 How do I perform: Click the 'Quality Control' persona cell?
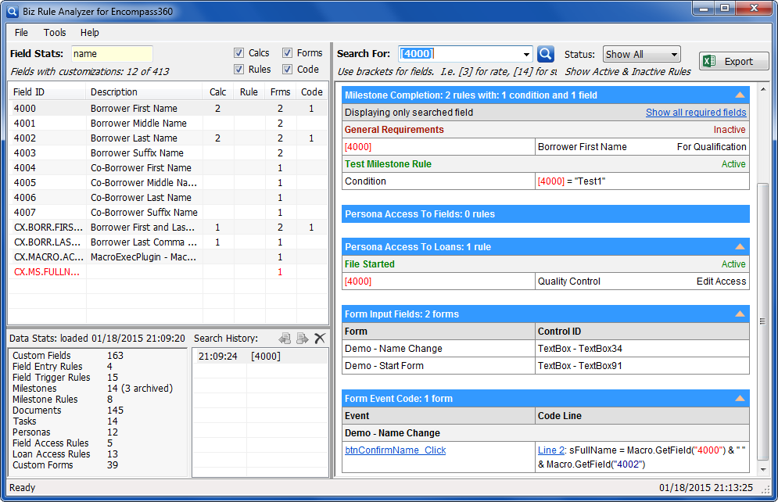[x=569, y=281]
